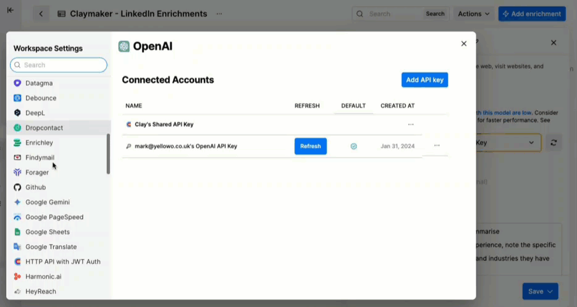Click the default checkmark for mark's API key
This screenshot has height=307, width=577.
[x=353, y=146]
